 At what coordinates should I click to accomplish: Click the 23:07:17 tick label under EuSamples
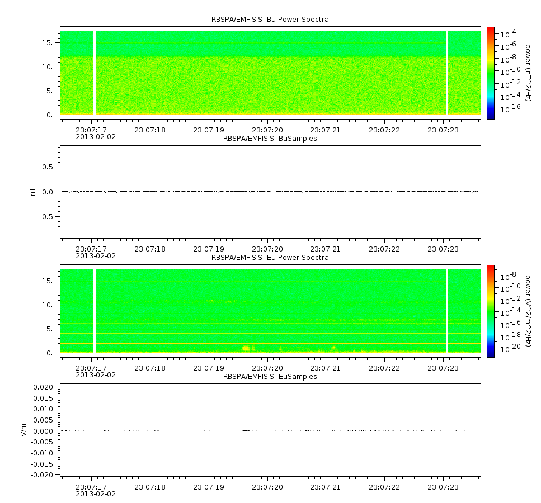tap(91, 487)
